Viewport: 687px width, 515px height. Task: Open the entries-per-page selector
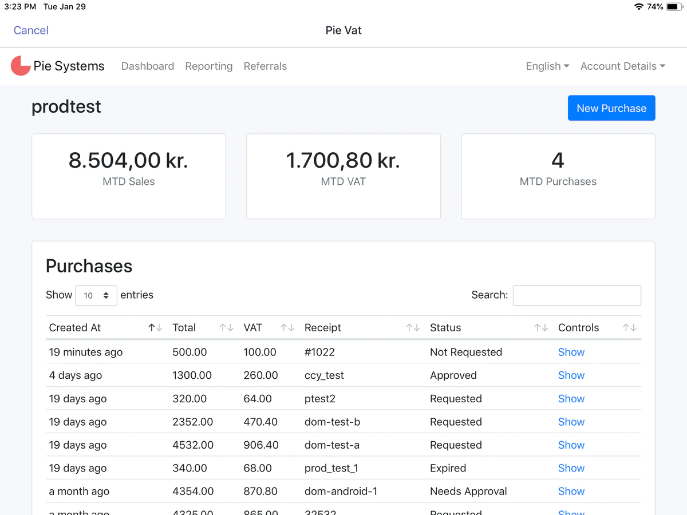point(96,295)
